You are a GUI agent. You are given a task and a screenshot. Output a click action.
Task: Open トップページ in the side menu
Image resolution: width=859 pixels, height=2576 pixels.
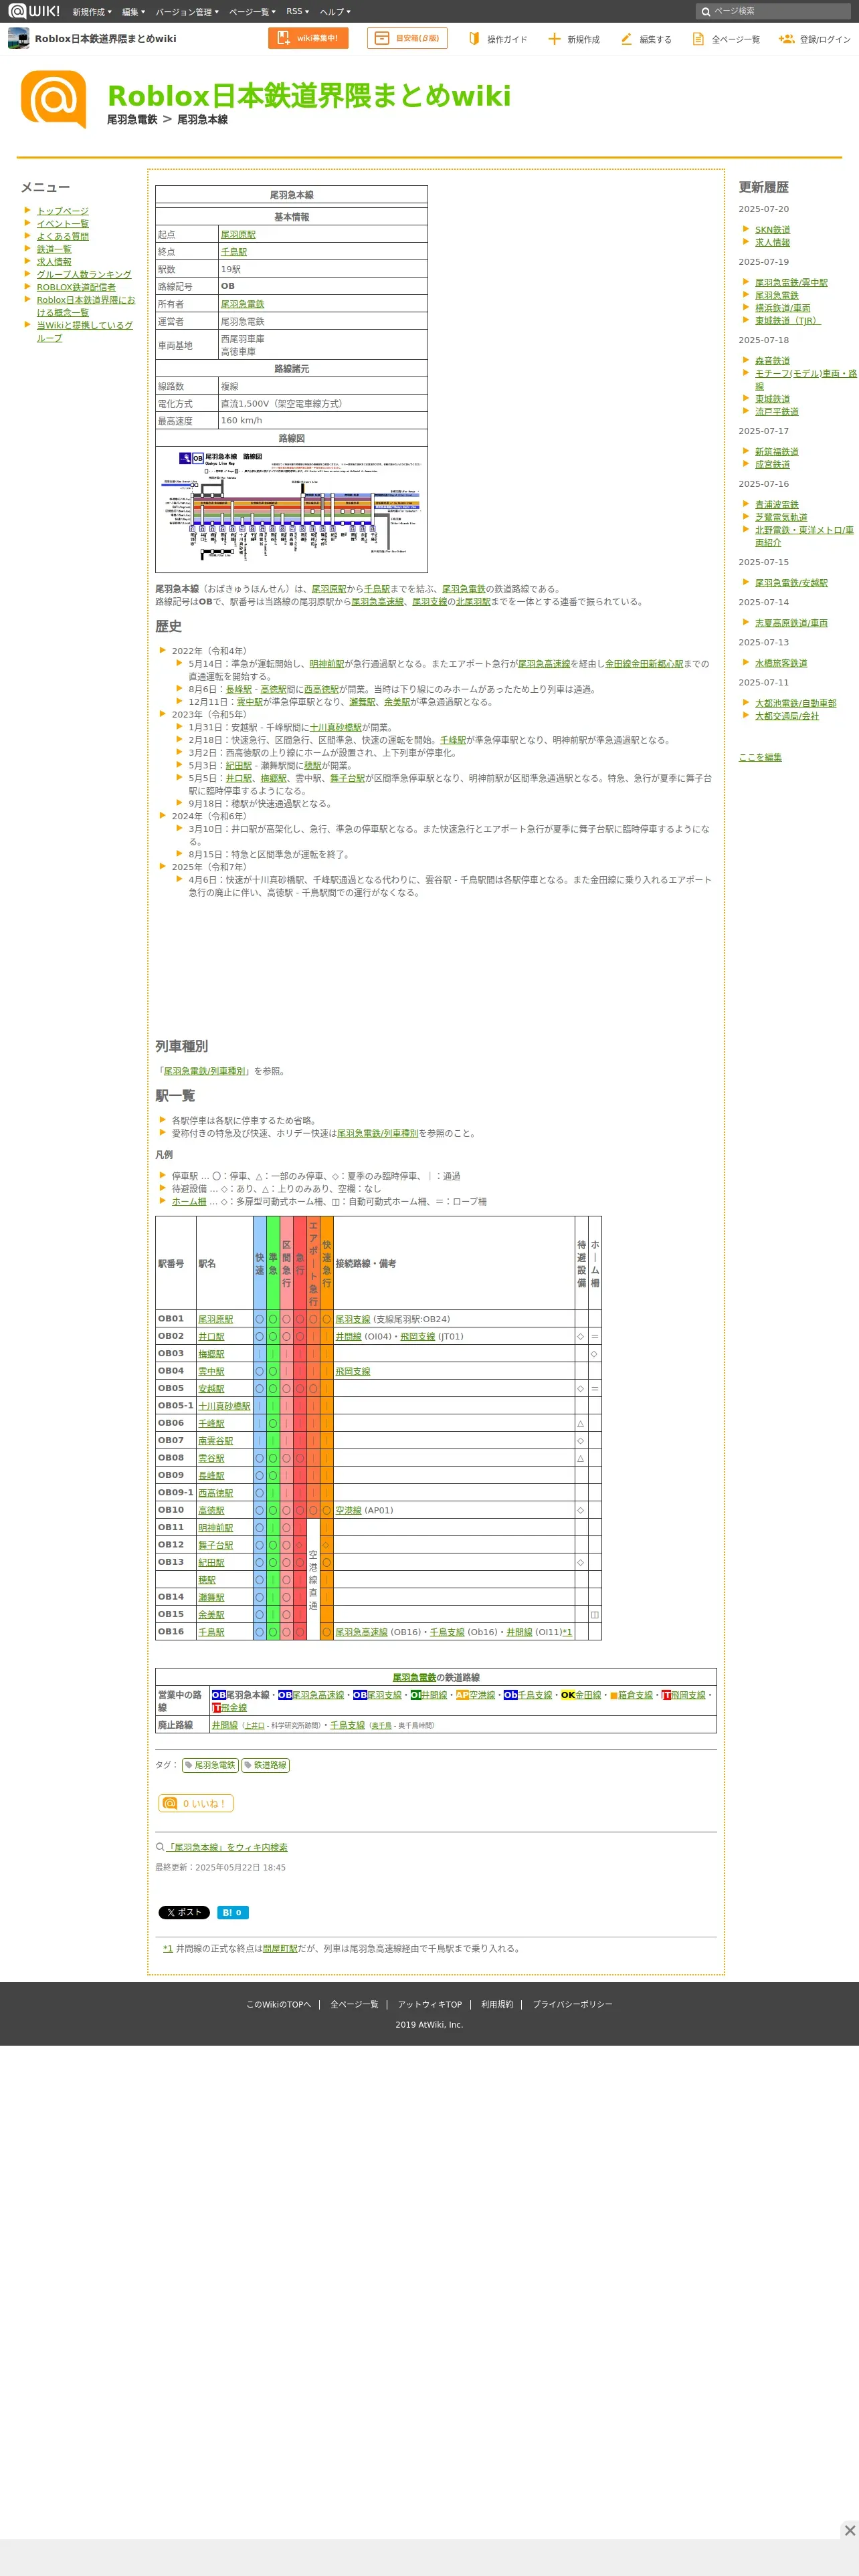pyautogui.click(x=62, y=211)
